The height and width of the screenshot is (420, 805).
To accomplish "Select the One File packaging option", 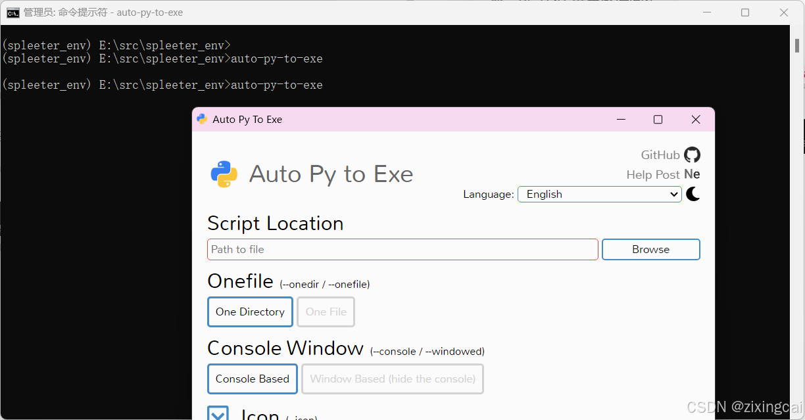I will pos(326,312).
